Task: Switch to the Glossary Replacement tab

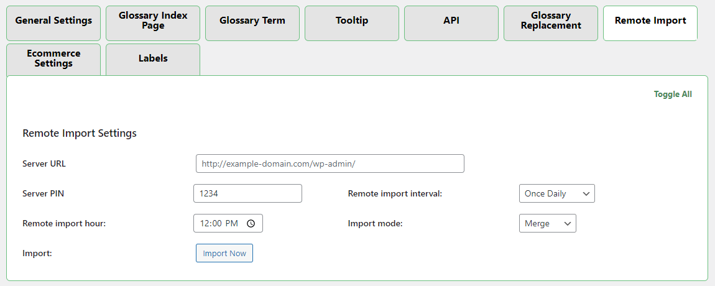Action: [551, 21]
